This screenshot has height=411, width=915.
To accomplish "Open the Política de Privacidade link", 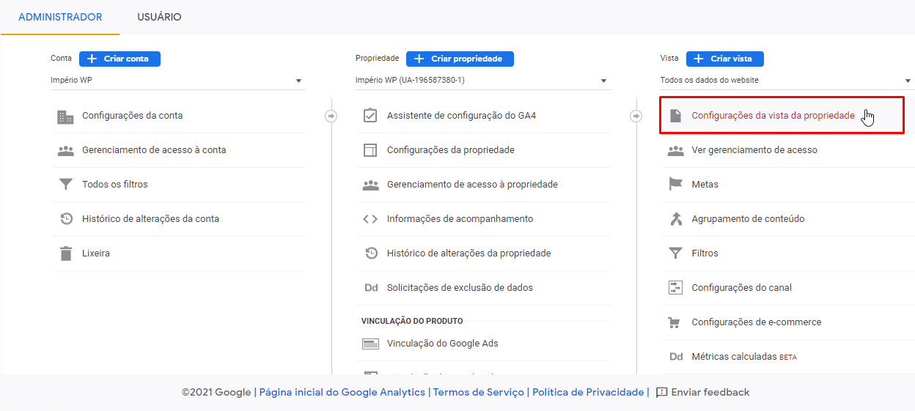I will tap(588, 393).
